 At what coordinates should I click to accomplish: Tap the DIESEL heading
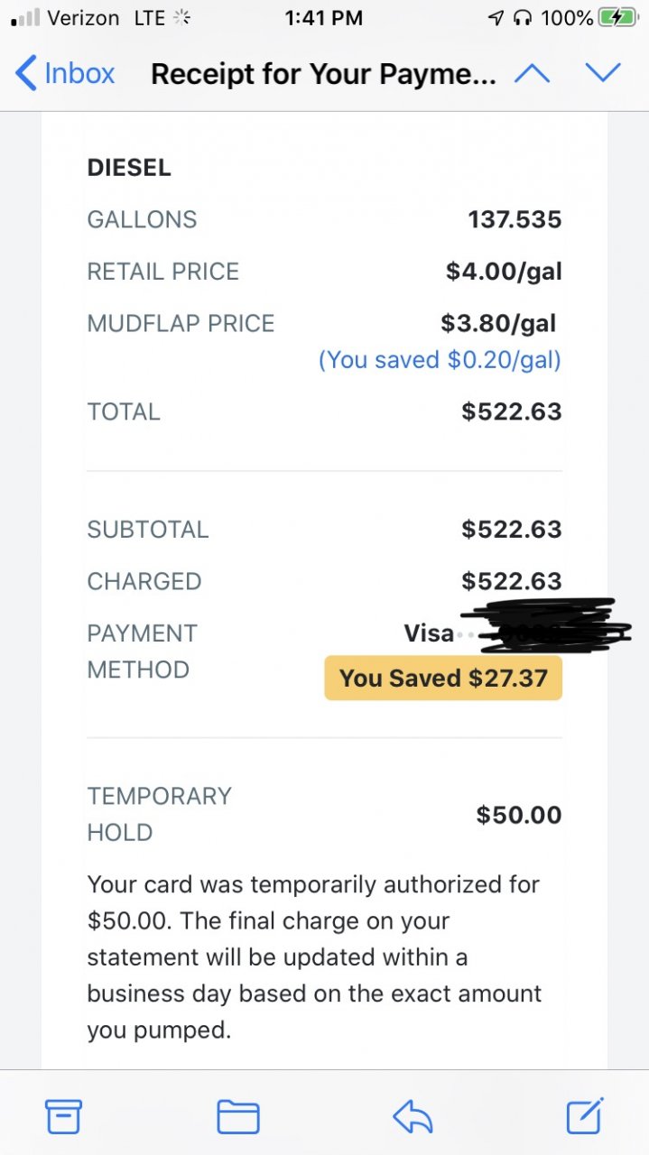click(x=129, y=167)
